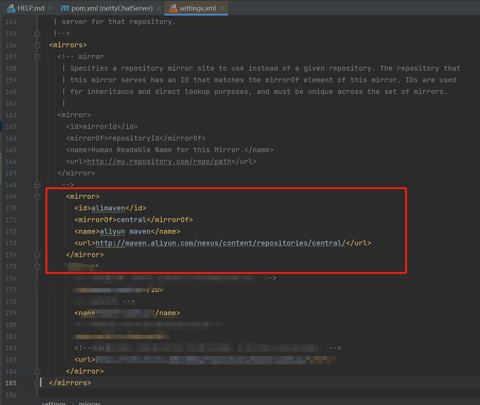Click the <mirrorOf>repositoryId</mirrorOf> line

[x=136, y=138]
